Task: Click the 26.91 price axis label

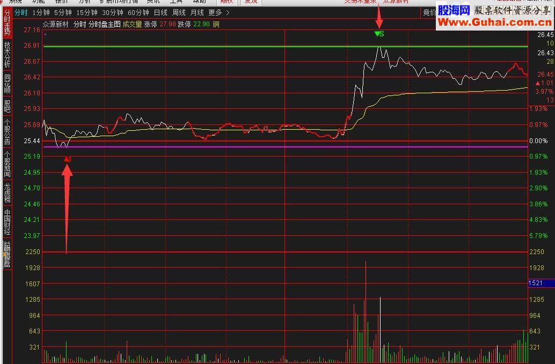Action: click(x=32, y=46)
